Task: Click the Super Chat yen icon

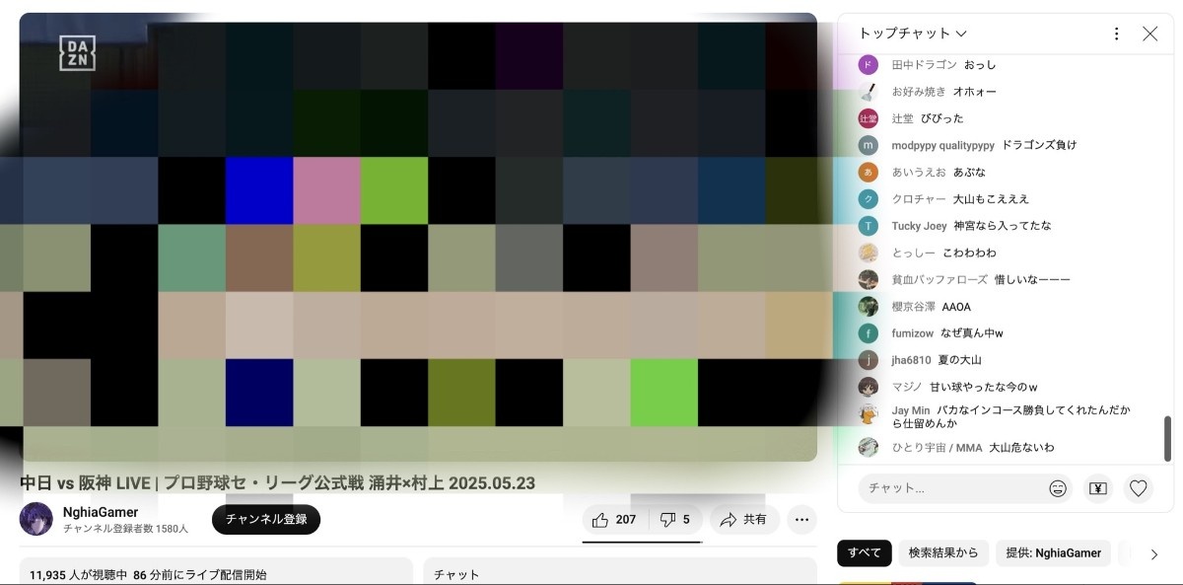Action: [x=1098, y=488]
